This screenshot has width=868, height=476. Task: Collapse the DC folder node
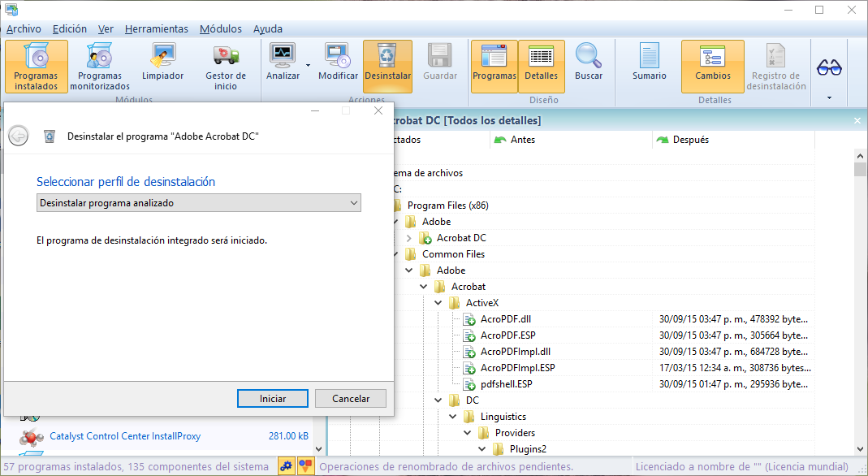click(x=438, y=400)
